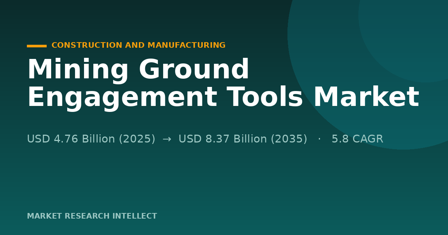448x235 pixels.
Task: Click the '5.8 CAGR' figure
Action: coord(357,139)
